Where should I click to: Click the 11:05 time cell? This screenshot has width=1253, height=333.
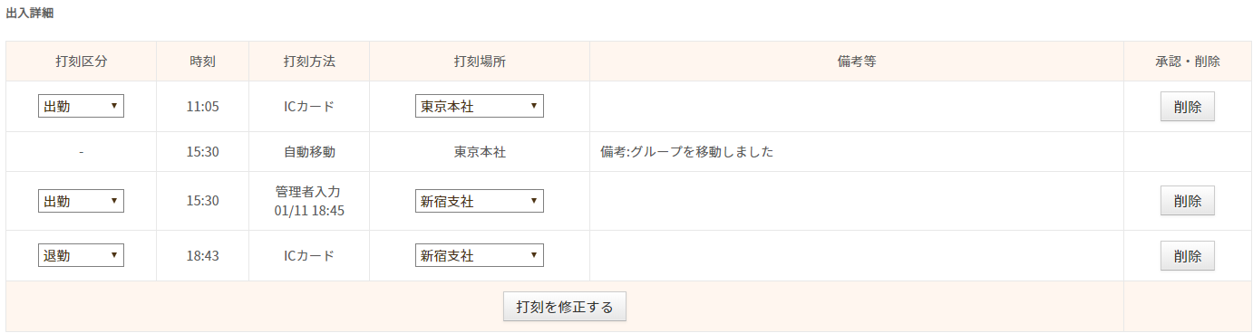tap(202, 106)
